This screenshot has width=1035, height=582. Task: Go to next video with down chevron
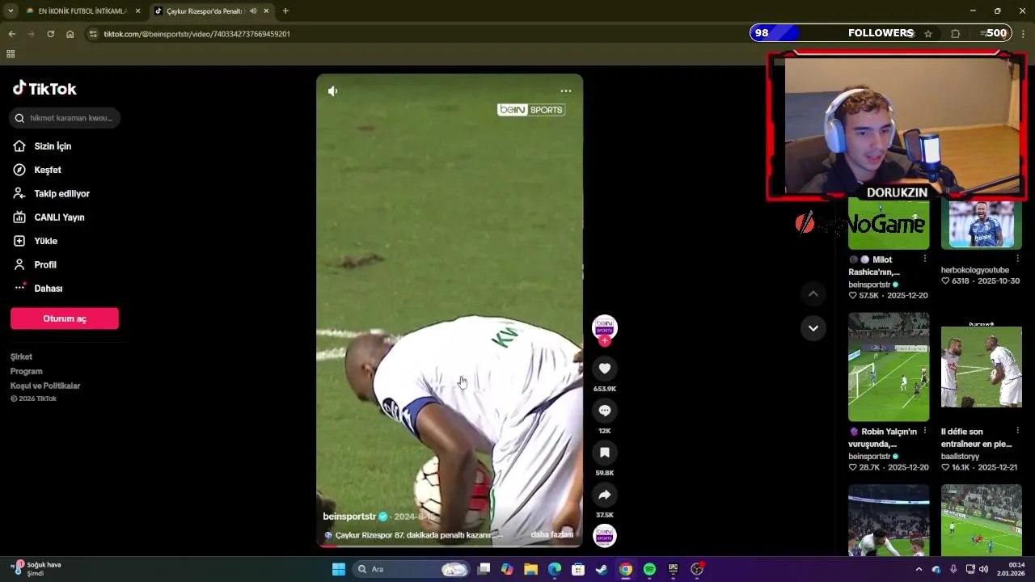pos(813,328)
